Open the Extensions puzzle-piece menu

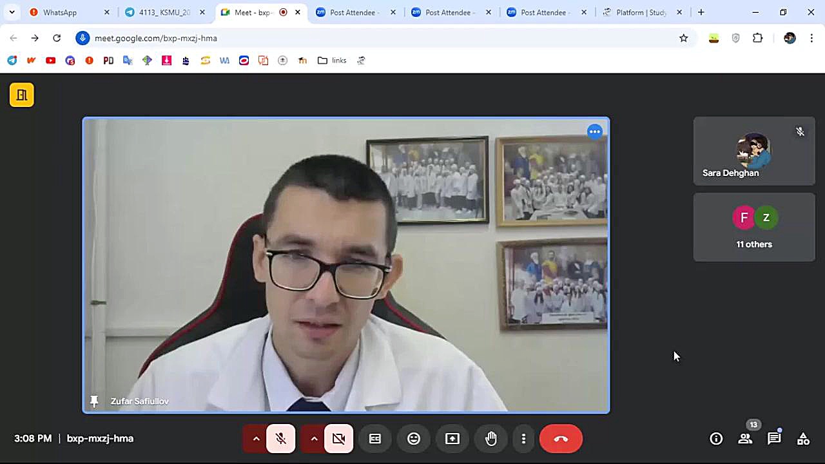point(758,38)
